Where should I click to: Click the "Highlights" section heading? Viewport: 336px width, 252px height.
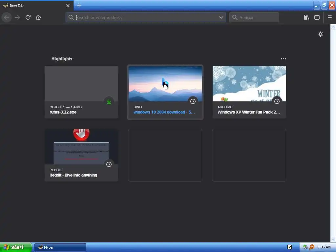(x=62, y=59)
